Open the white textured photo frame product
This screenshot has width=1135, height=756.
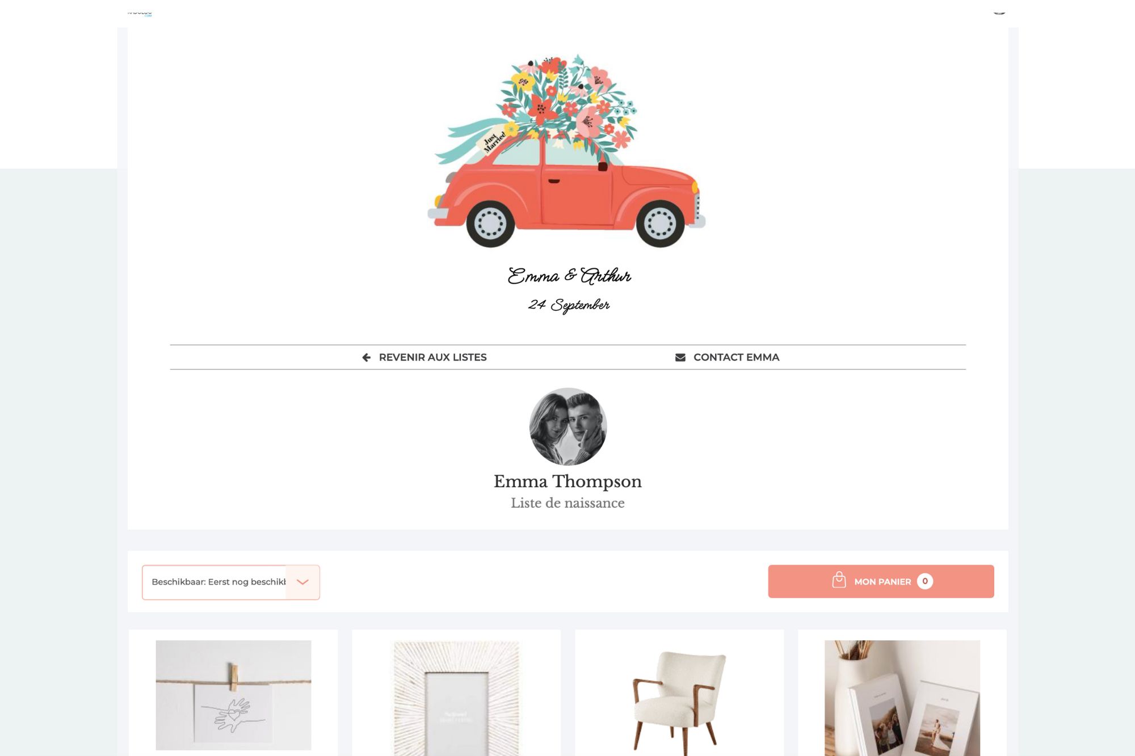pos(456,698)
